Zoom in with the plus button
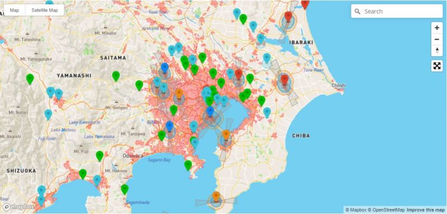Viewport: 447px width, 214px height. 437,28
